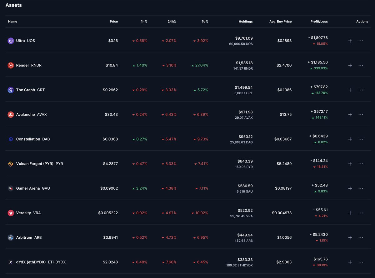Click the Ultra UOS coin logo

[11, 41]
